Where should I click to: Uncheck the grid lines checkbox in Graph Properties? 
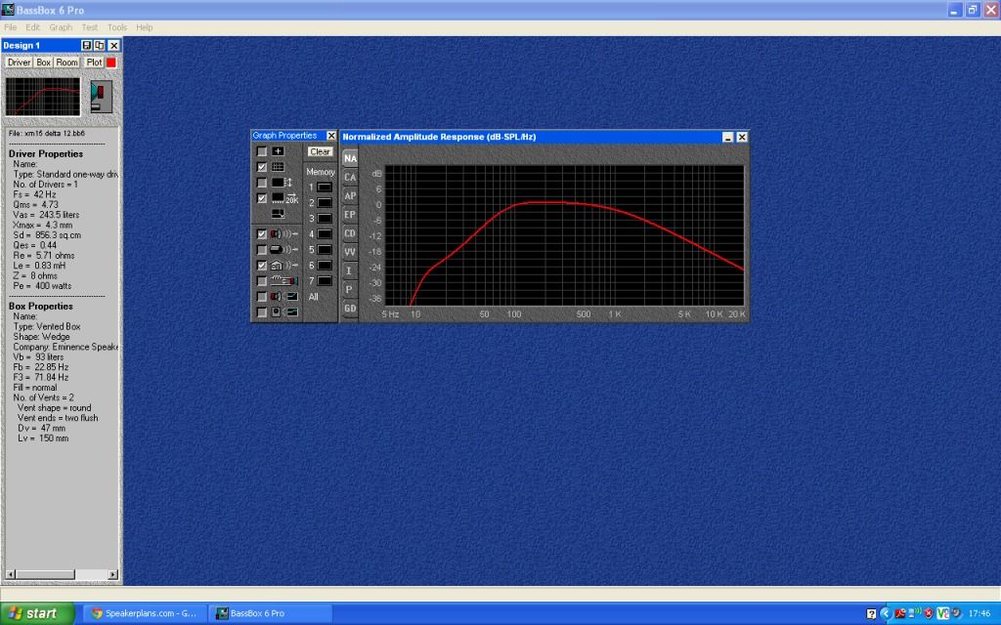[x=262, y=167]
